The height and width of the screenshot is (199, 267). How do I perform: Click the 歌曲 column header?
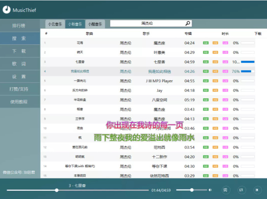point(89,34)
